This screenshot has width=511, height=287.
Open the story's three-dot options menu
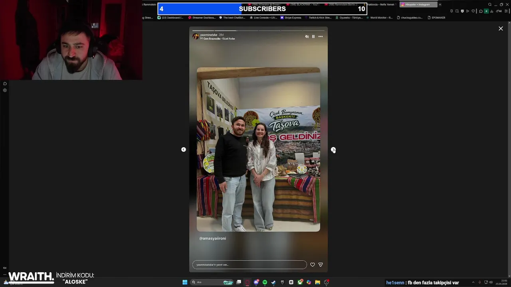coord(321,36)
